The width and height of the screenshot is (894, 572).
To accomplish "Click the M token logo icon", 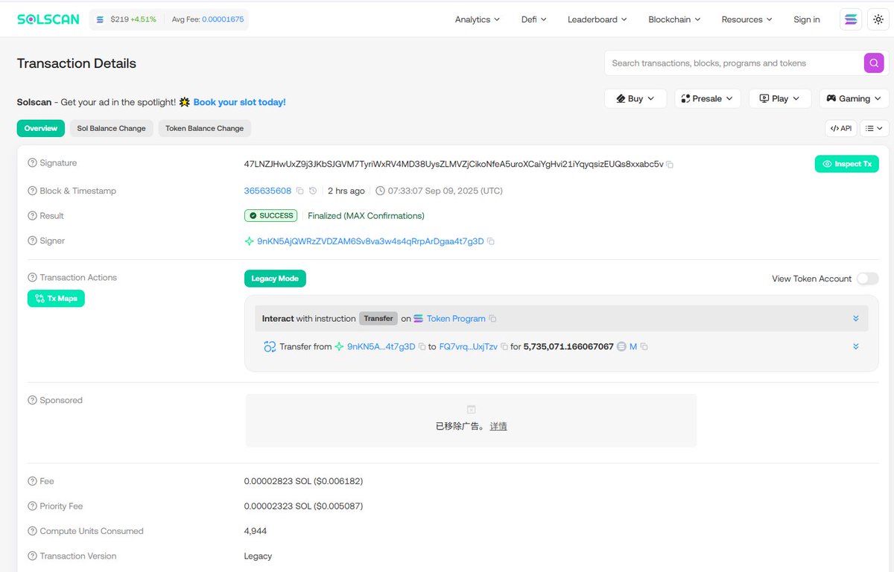I will 621,347.
